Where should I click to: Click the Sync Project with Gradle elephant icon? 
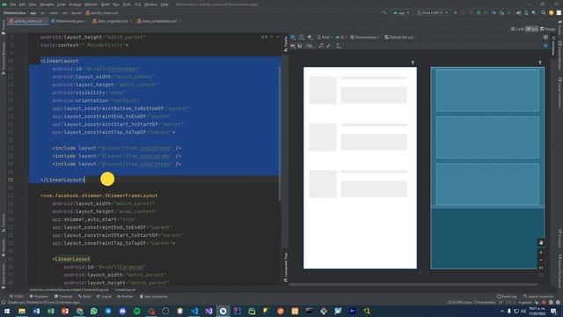pos(518,13)
